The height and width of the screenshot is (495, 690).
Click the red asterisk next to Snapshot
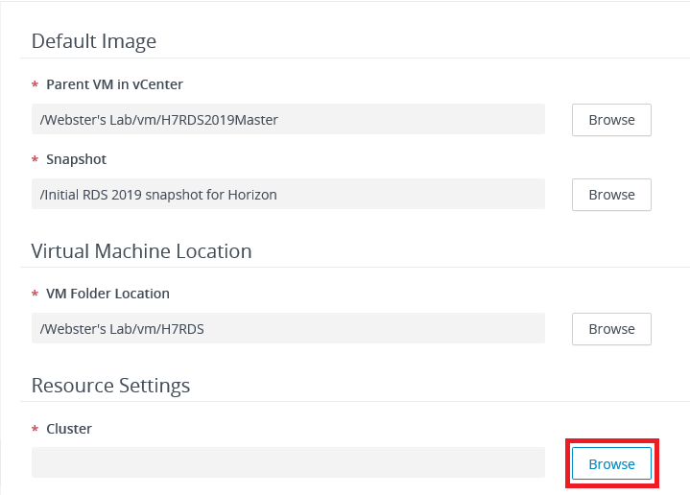(36, 160)
